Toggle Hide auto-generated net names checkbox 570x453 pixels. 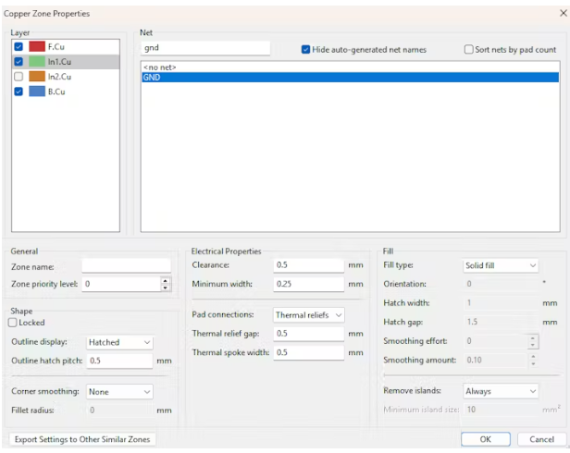pos(306,49)
